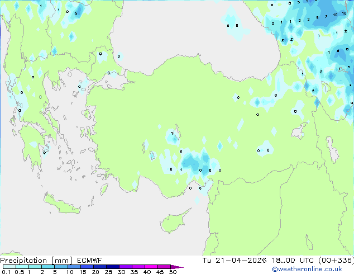Click the 0.1 mm lightest legend swatch
The image size is (354, 274).
[x=9, y=267]
